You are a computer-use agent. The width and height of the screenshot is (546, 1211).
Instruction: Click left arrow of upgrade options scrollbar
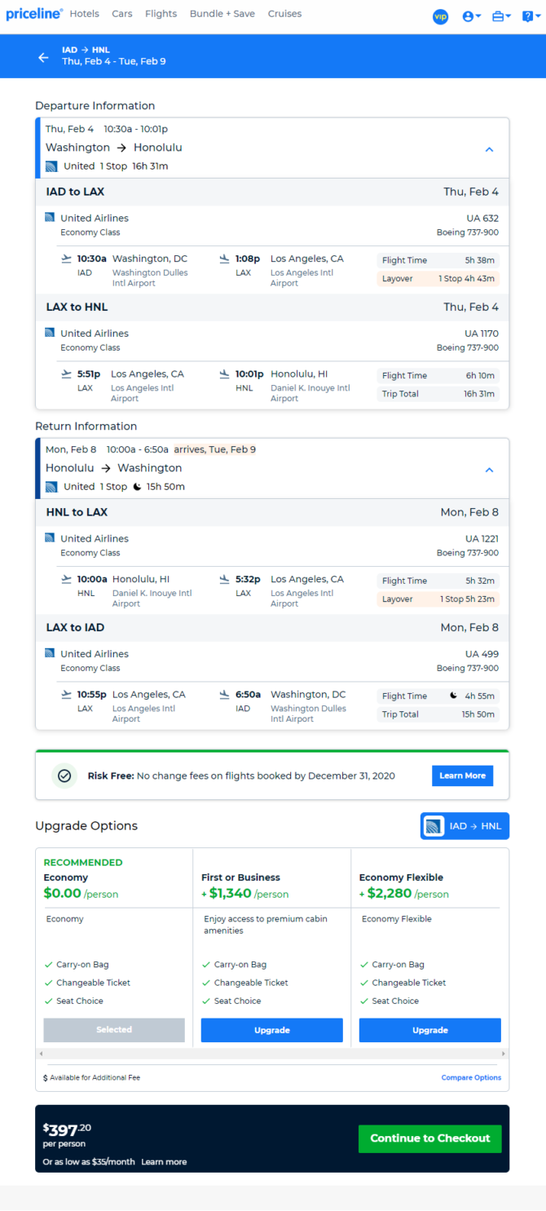(40, 1054)
